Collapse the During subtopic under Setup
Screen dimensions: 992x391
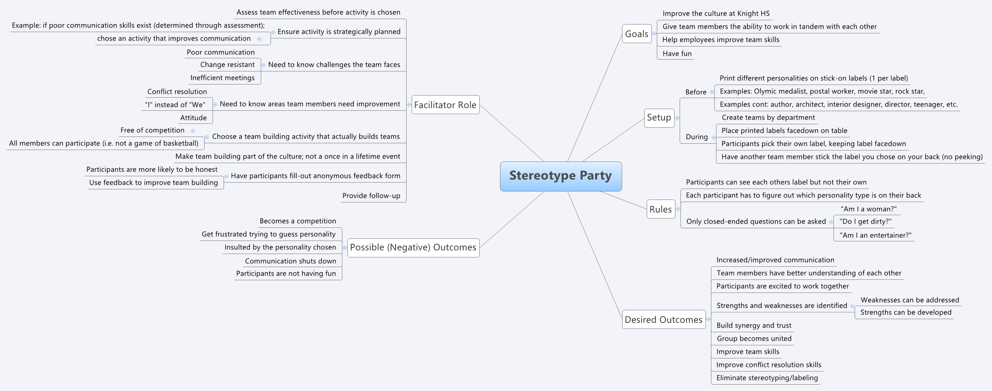(x=714, y=137)
